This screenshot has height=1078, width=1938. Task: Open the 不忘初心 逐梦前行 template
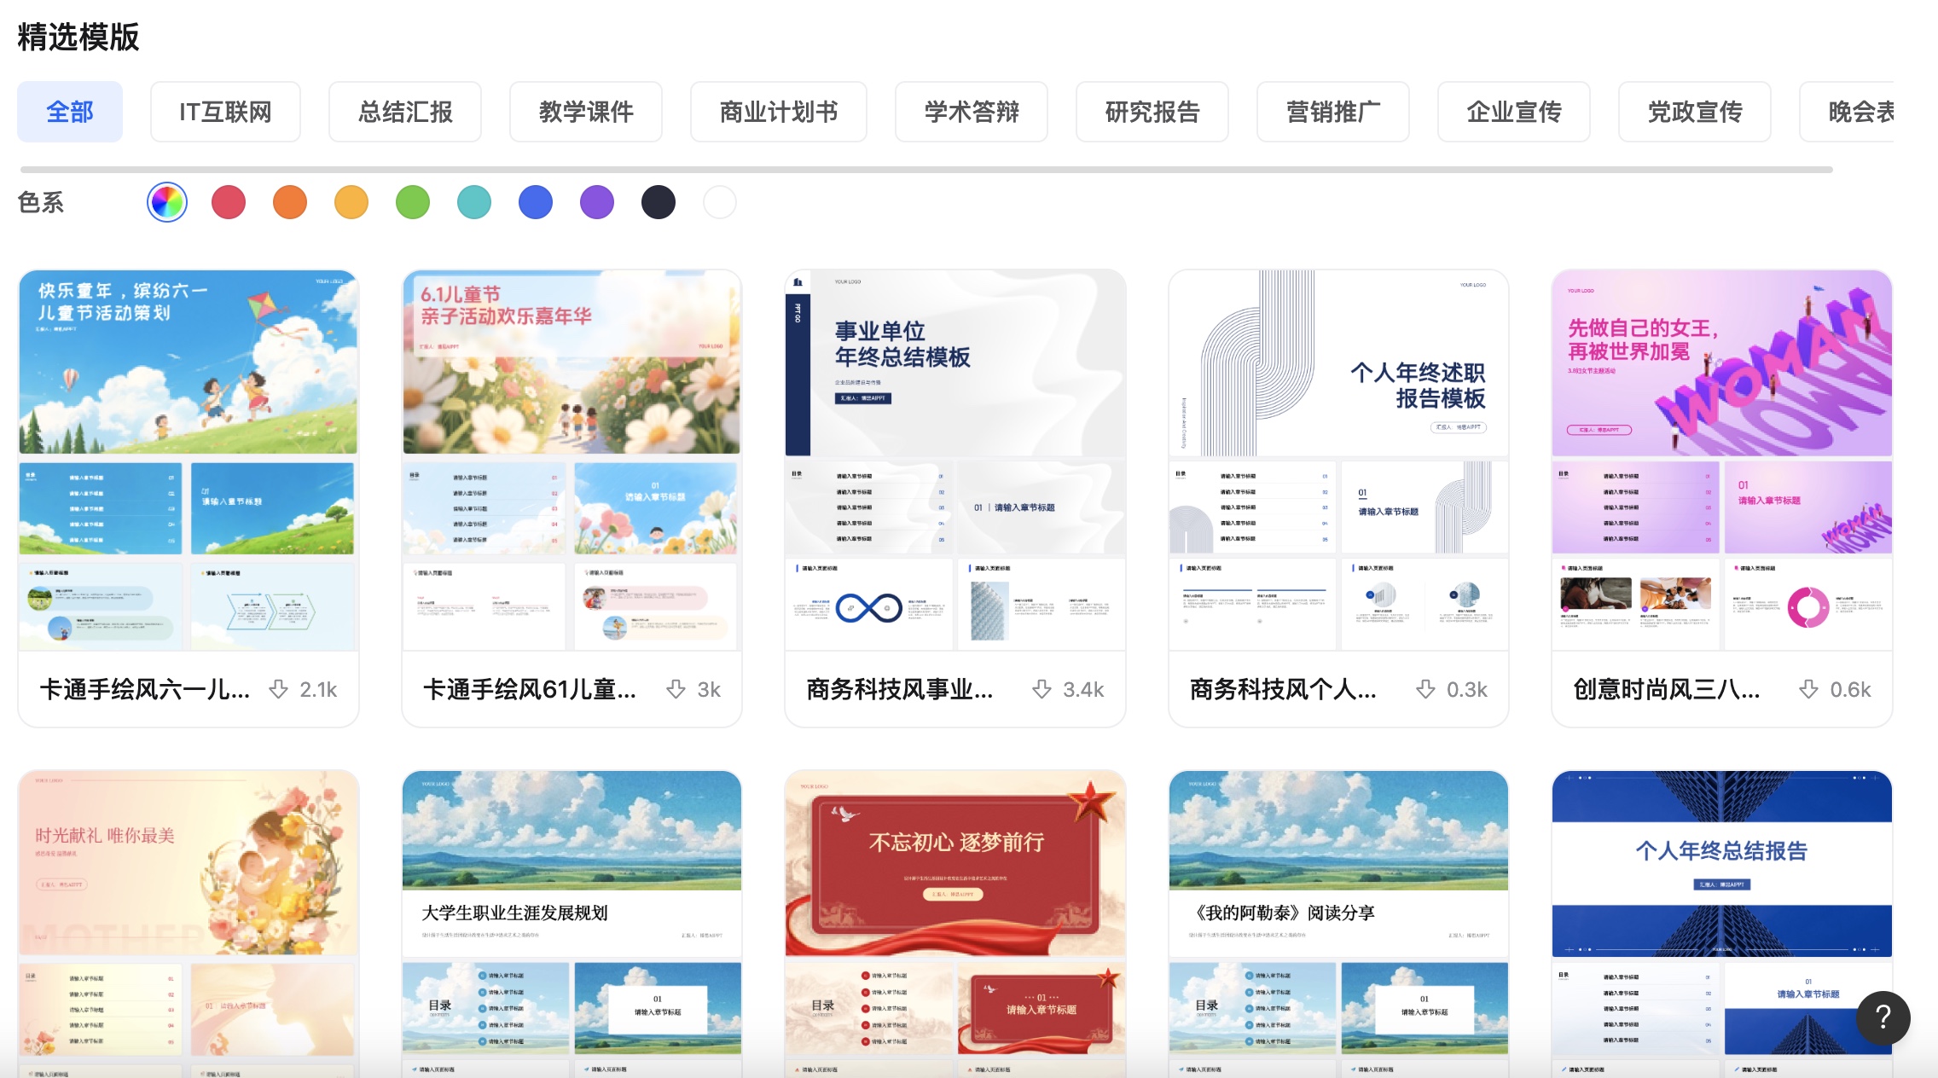tap(955, 924)
